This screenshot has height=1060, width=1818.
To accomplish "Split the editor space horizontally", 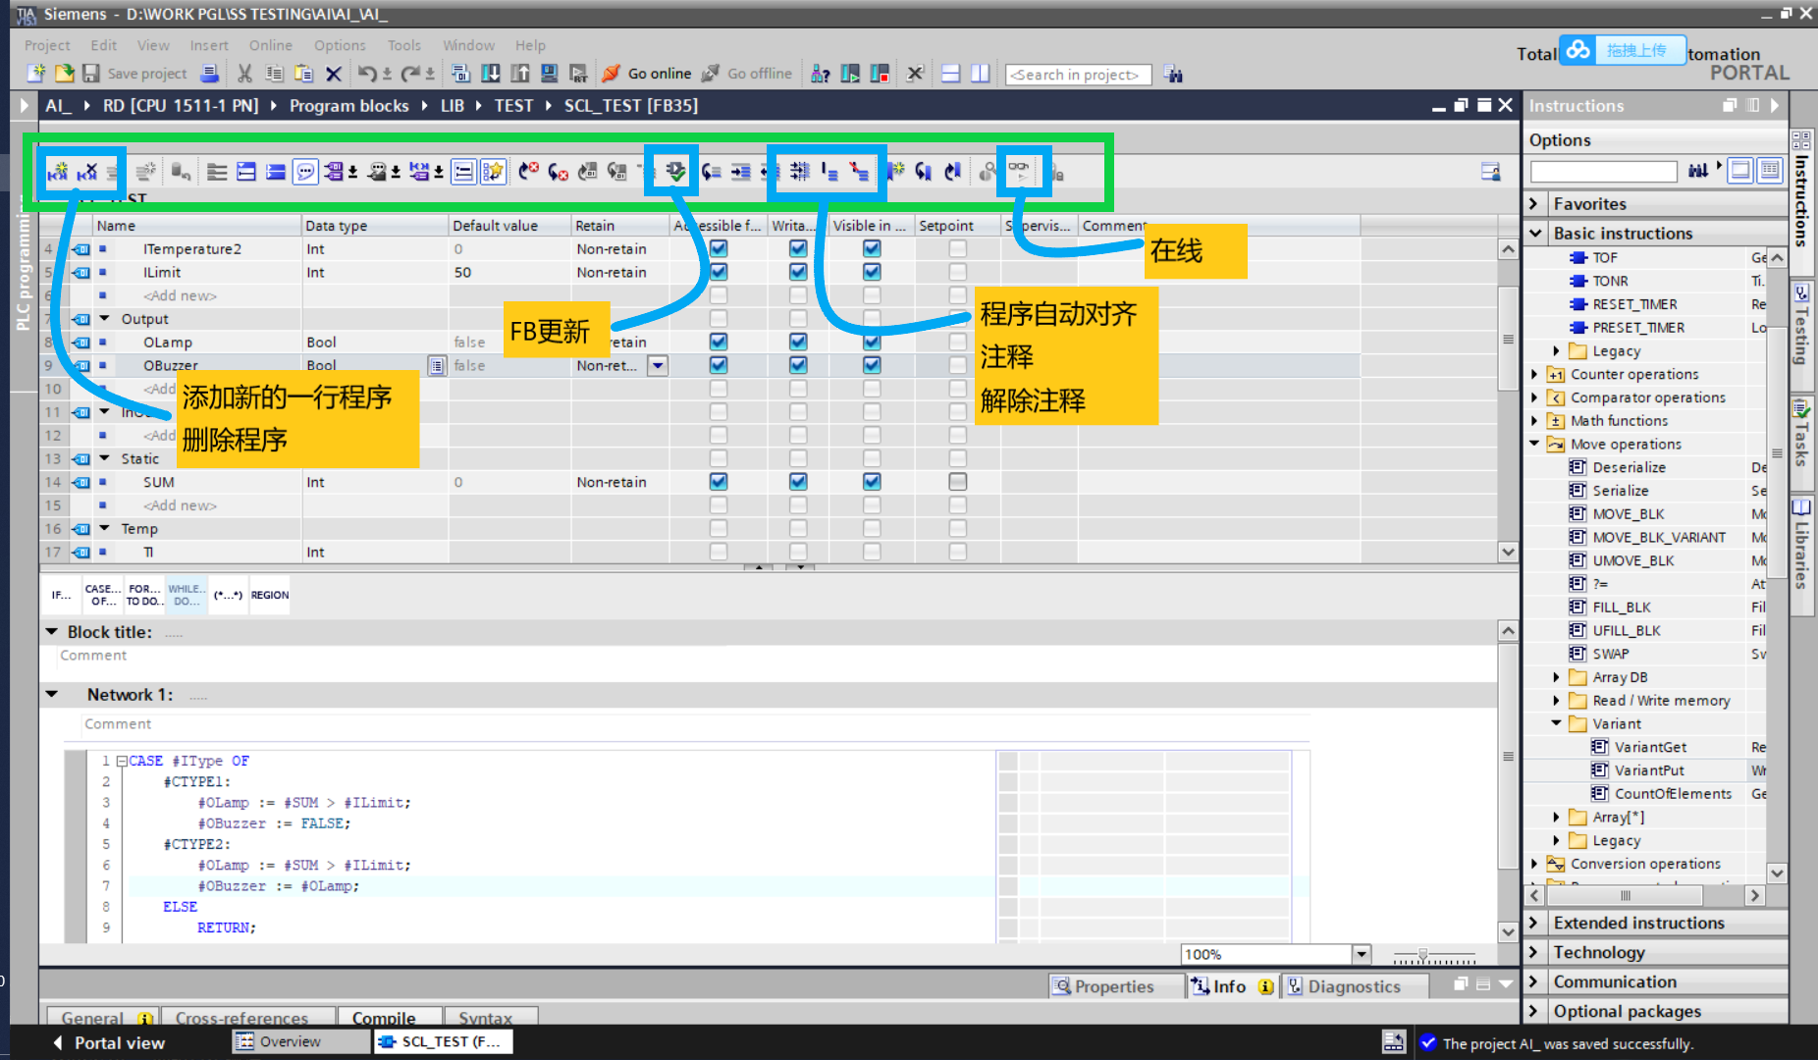I will click(x=950, y=74).
